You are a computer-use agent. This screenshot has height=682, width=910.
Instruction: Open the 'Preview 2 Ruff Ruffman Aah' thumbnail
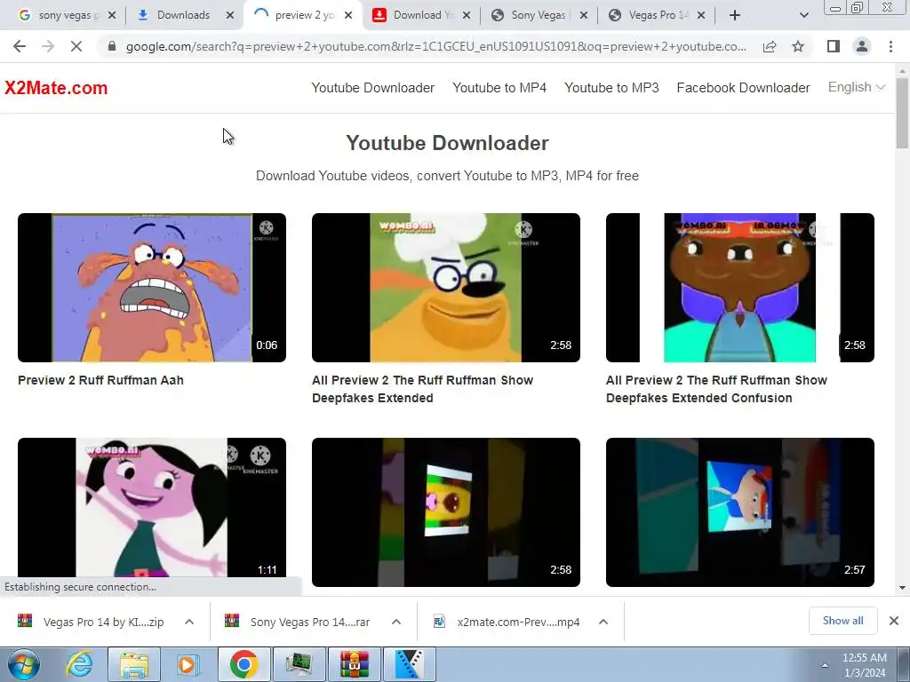click(151, 288)
